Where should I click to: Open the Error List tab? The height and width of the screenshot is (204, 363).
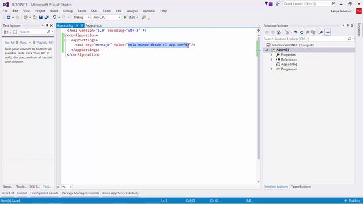[7, 193]
